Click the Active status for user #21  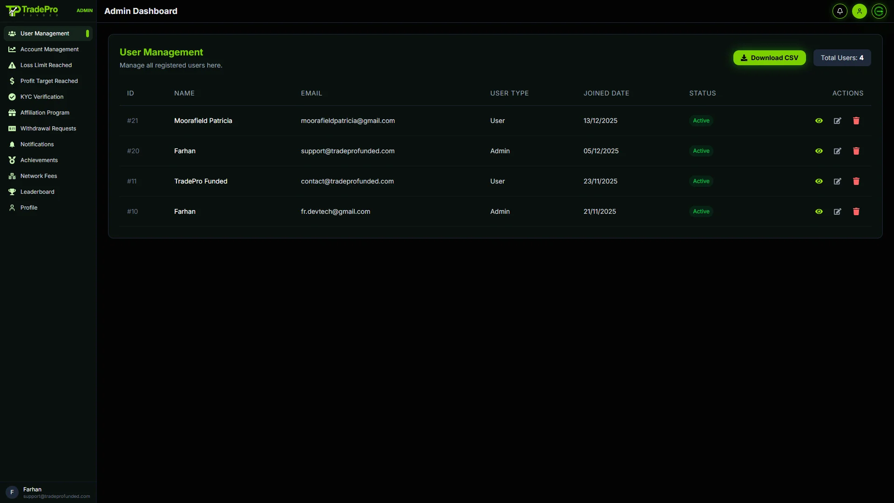click(701, 121)
